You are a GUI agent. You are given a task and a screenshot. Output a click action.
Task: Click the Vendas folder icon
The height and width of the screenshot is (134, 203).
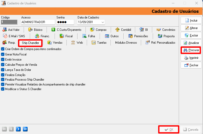pos(49,43)
